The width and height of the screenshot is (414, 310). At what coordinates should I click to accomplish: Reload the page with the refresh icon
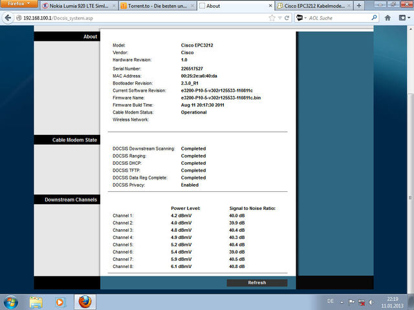pos(285,18)
